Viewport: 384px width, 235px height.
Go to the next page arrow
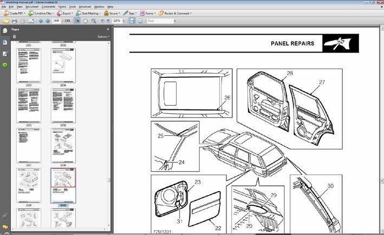[48, 21]
